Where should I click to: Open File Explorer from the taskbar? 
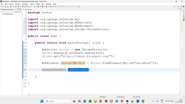click(95, 101)
